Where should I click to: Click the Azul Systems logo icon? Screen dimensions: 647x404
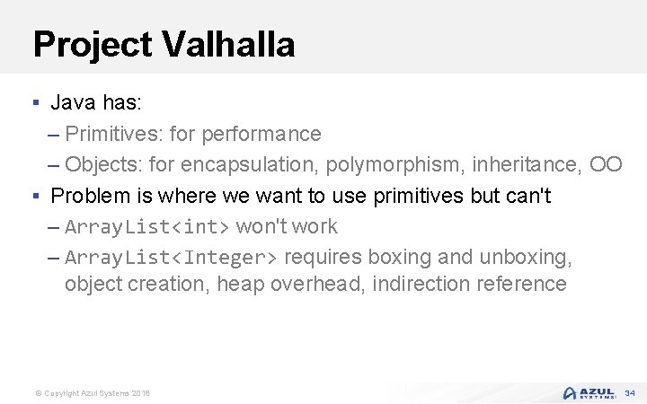click(x=570, y=393)
